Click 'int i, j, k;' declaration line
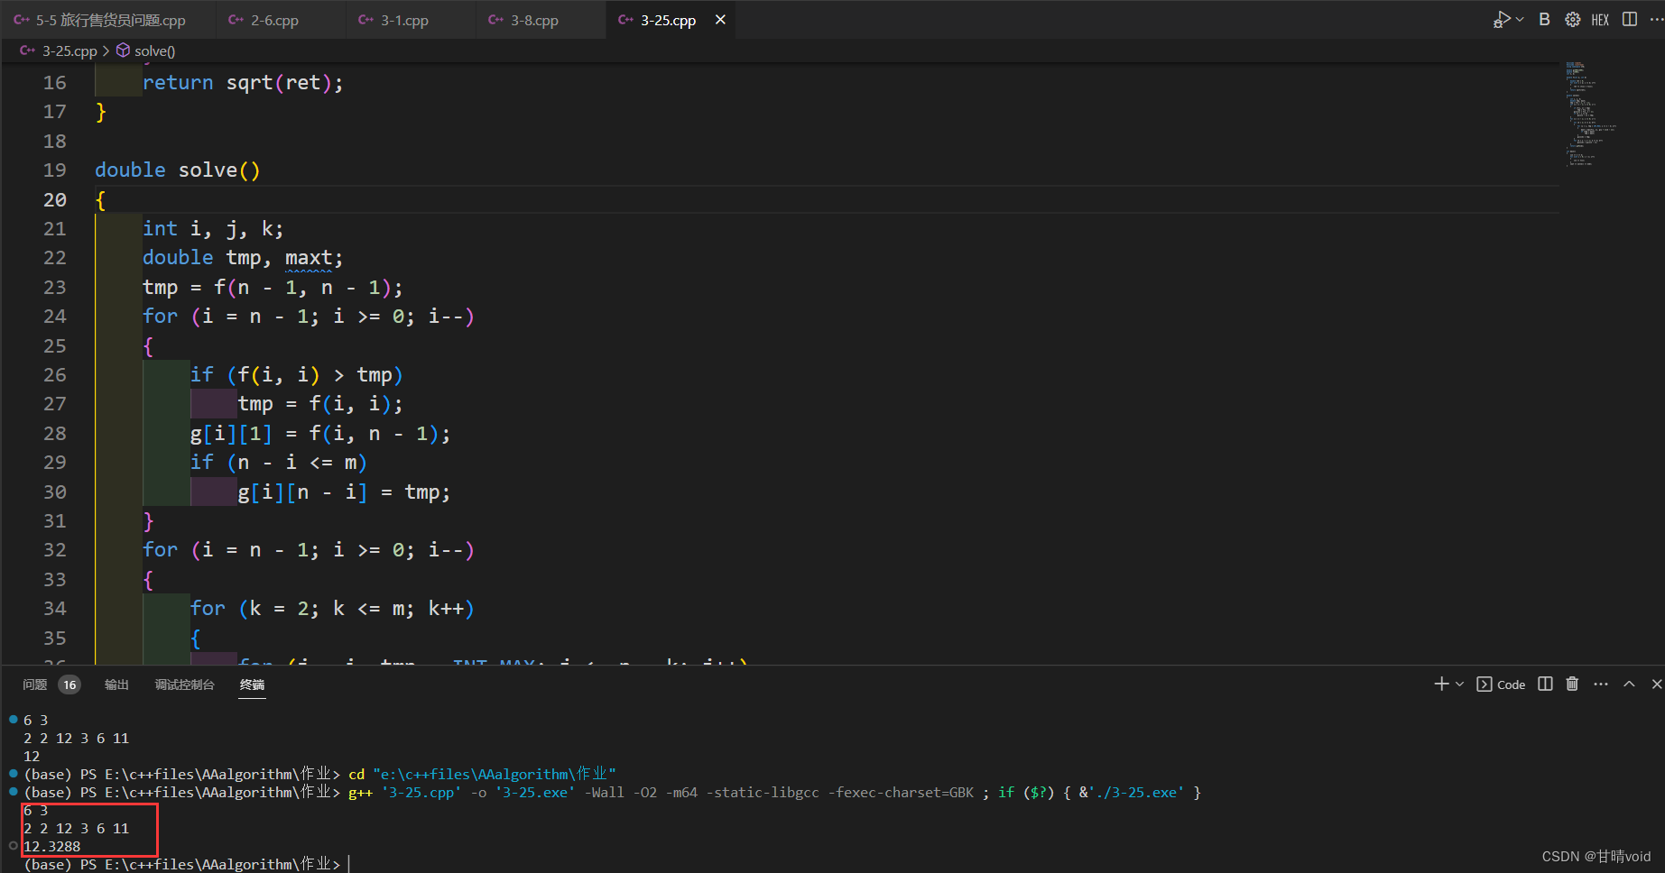Image resolution: width=1665 pixels, height=873 pixels. coord(213,228)
